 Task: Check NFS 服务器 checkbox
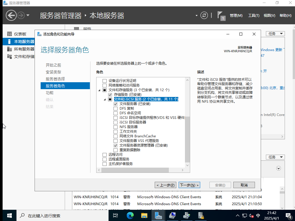pyautogui.click(x=116, y=127)
